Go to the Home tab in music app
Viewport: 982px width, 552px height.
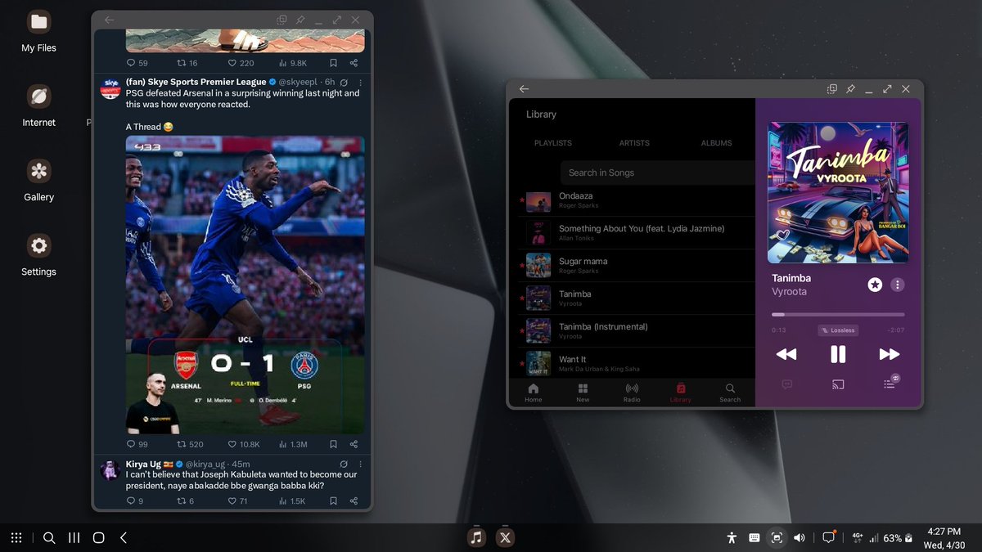click(534, 393)
